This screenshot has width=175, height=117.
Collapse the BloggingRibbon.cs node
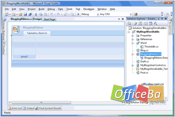pos(132,54)
